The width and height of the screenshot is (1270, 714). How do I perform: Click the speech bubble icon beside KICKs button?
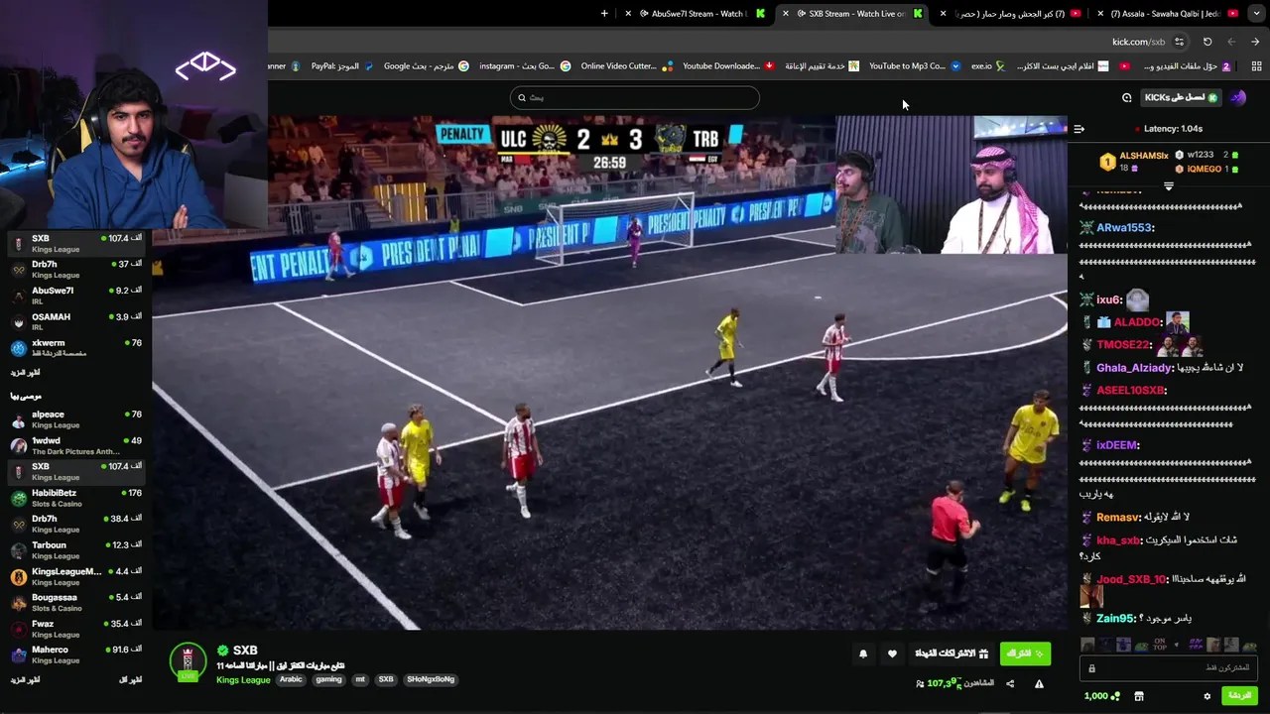point(1127,97)
